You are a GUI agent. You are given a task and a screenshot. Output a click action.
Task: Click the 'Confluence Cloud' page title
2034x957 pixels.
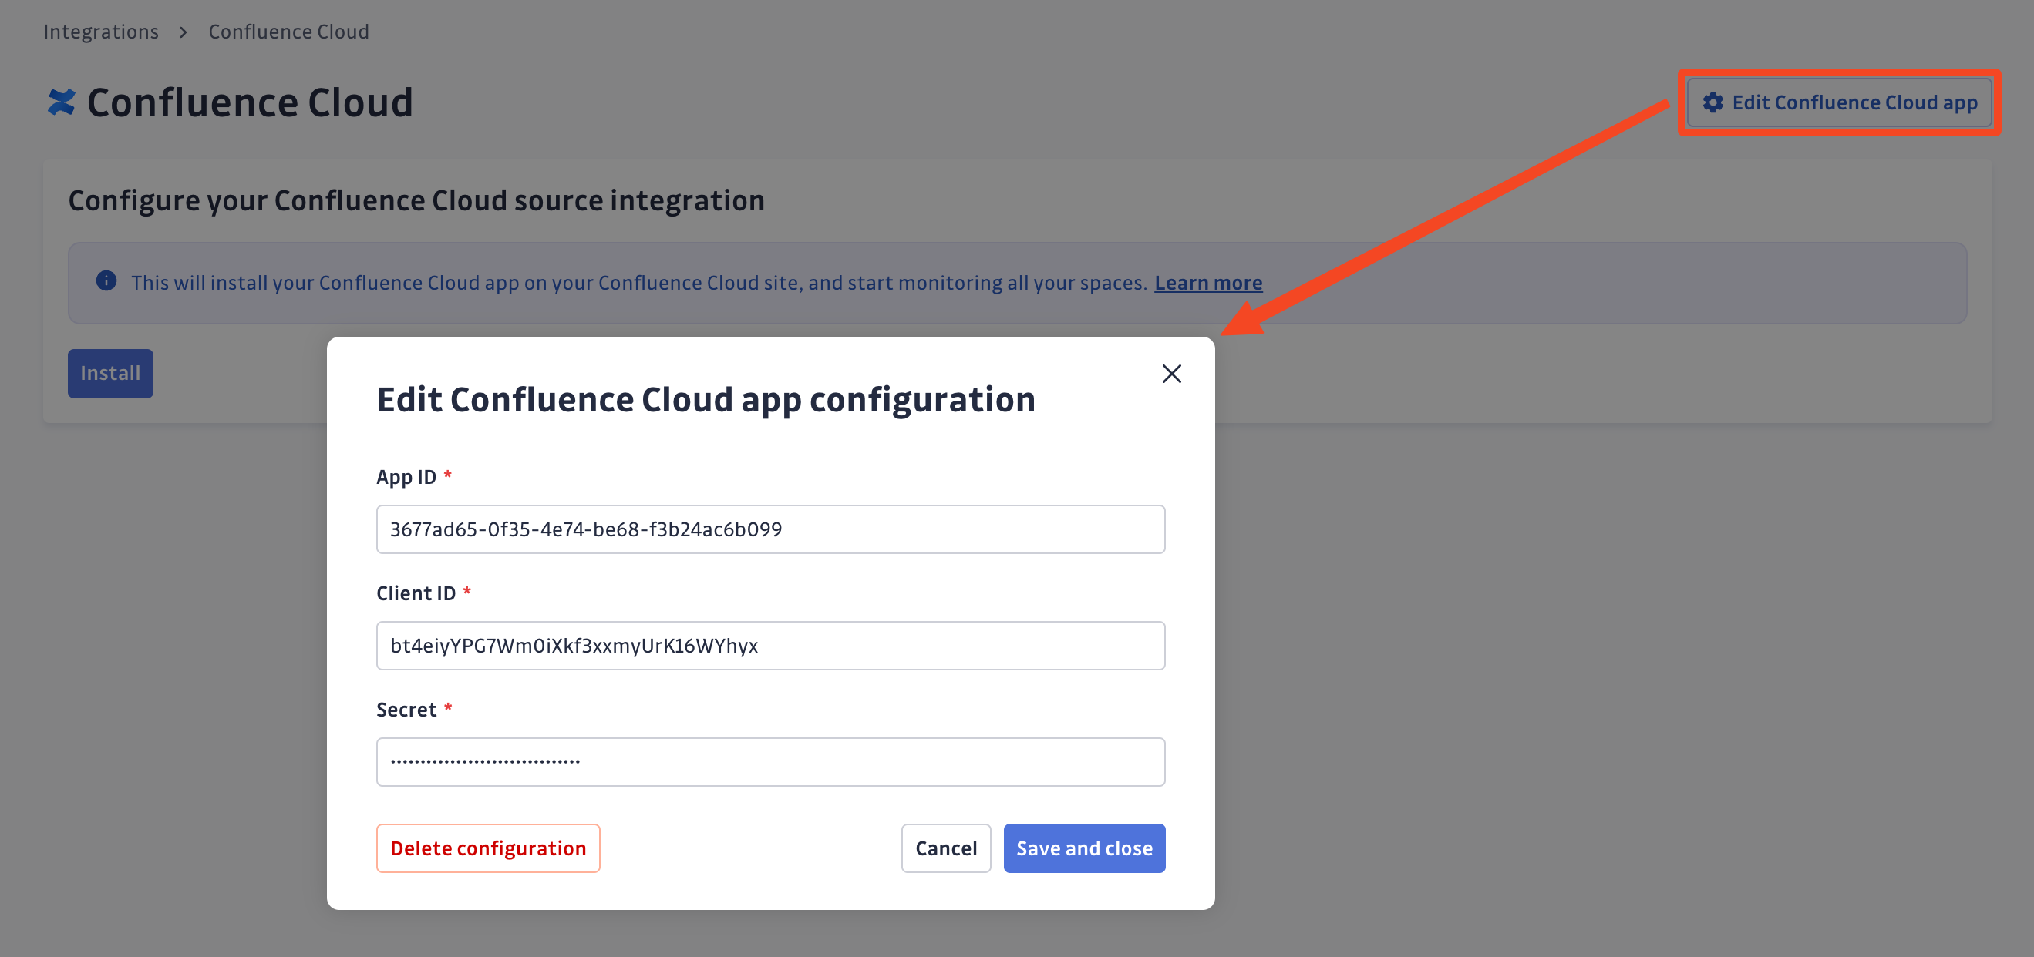point(250,102)
